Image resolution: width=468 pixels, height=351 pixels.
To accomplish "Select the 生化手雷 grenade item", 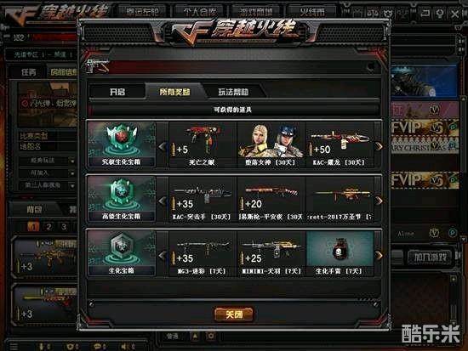I will [x=340, y=253].
